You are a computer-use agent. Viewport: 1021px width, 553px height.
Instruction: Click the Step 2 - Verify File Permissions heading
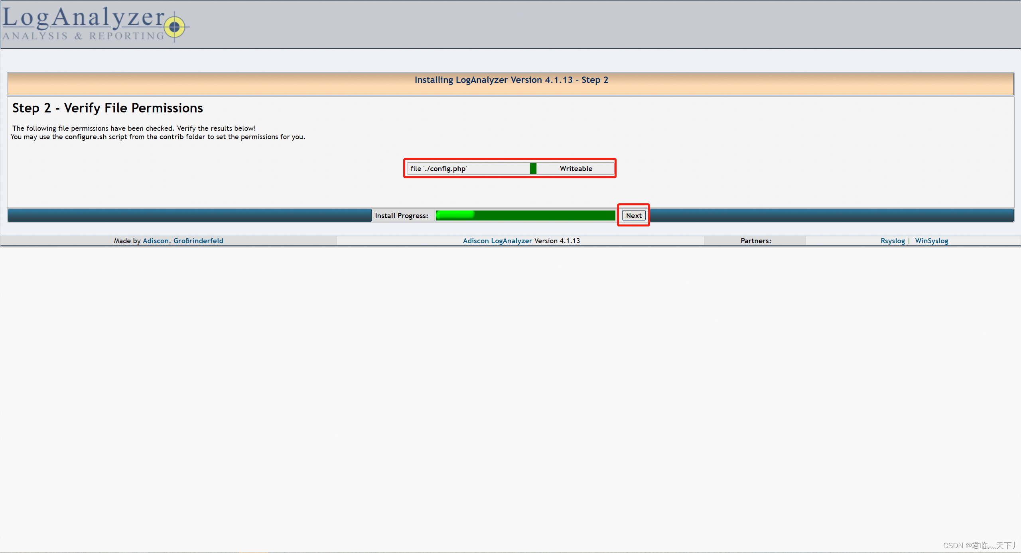(x=108, y=108)
